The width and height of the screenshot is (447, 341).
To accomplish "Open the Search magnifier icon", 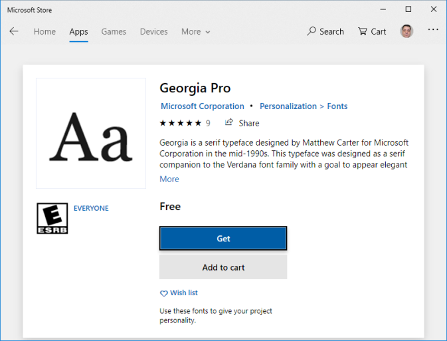I will click(312, 31).
